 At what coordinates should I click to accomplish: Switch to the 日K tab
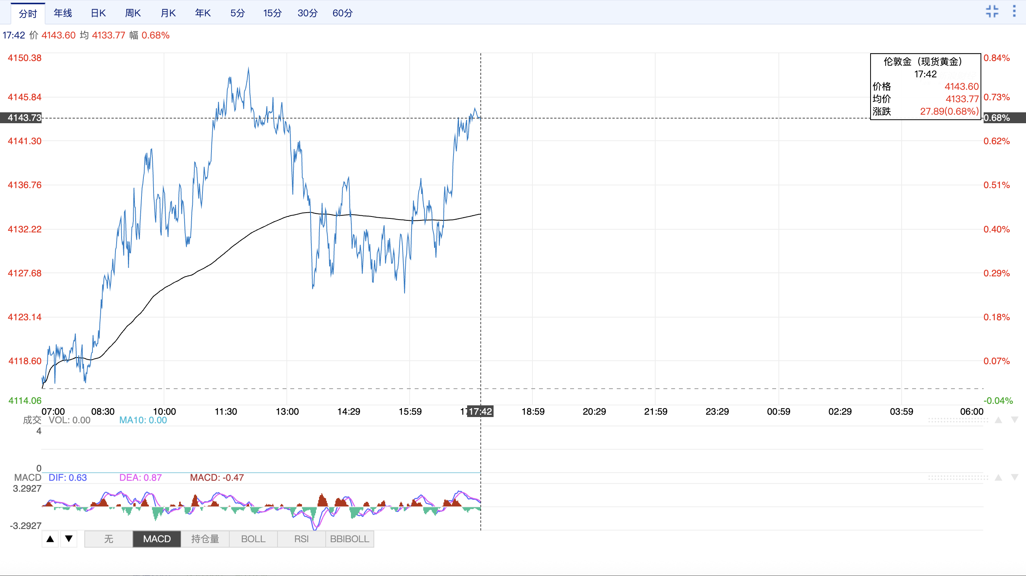(98, 13)
